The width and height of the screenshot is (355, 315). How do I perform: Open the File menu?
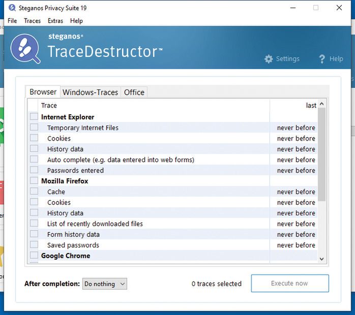pos(12,21)
